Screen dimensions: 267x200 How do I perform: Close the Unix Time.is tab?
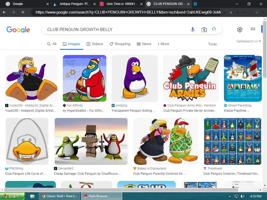click(x=142, y=4)
